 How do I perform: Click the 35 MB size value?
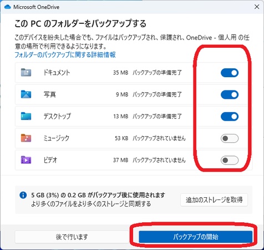tap(120, 73)
